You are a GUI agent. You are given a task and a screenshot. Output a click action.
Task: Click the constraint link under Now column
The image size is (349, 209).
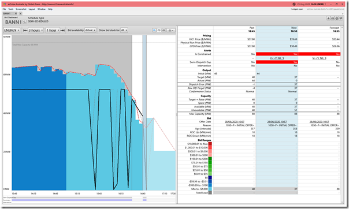point(277,58)
